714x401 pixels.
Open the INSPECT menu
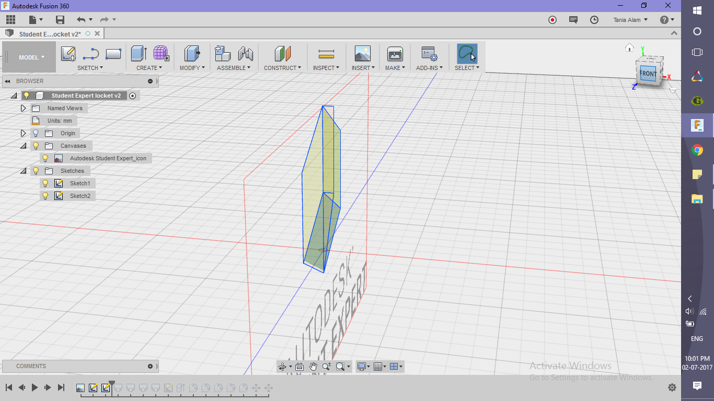tap(326, 68)
